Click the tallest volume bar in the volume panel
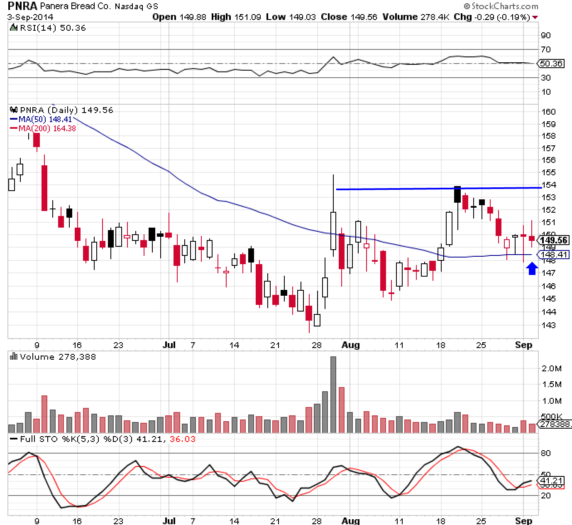Viewport: 572px width, 525px height. [x=333, y=395]
